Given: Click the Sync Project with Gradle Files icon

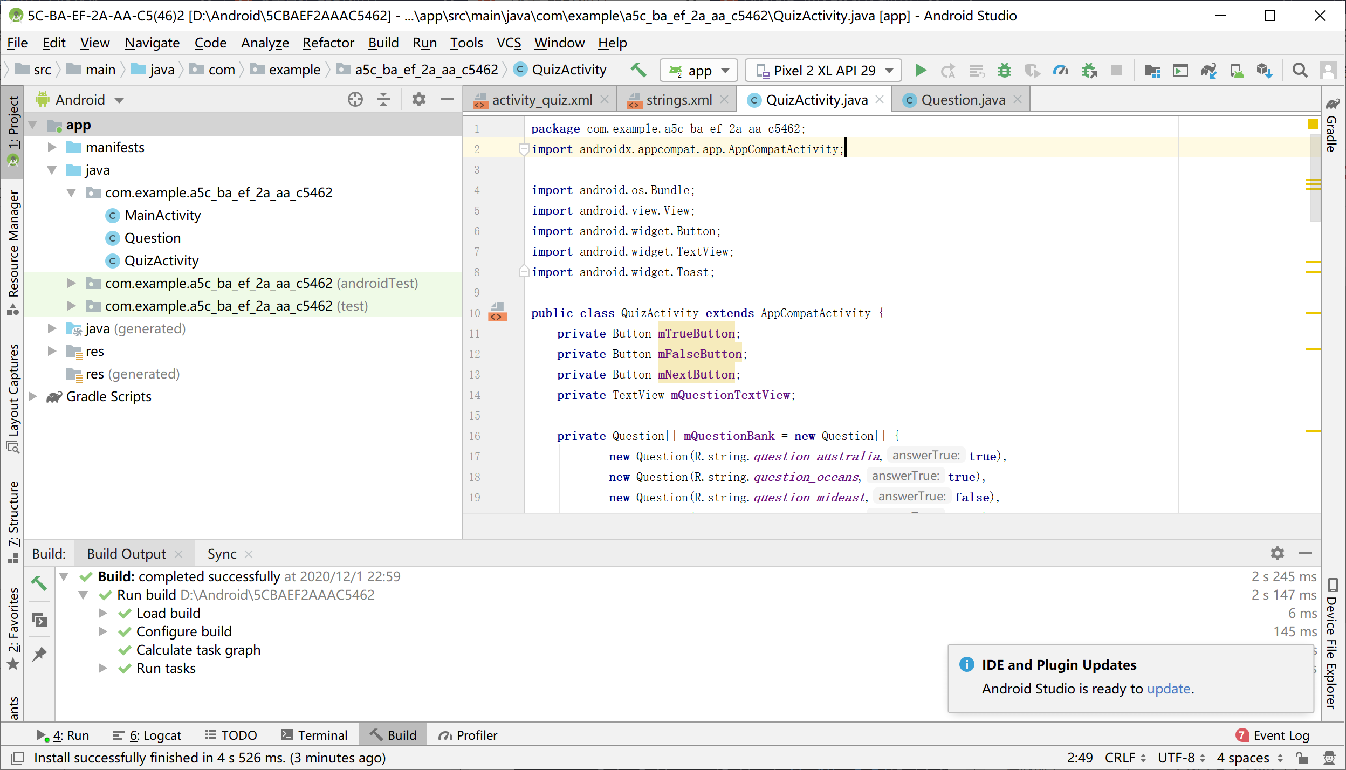Looking at the screenshot, I should click(x=1208, y=71).
